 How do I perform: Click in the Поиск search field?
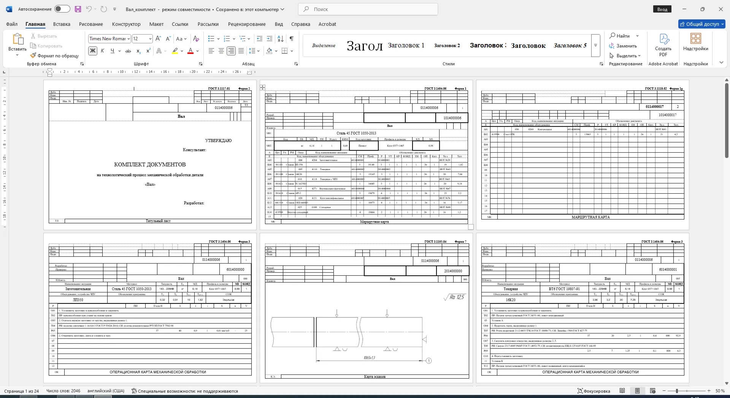coord(368,9)
